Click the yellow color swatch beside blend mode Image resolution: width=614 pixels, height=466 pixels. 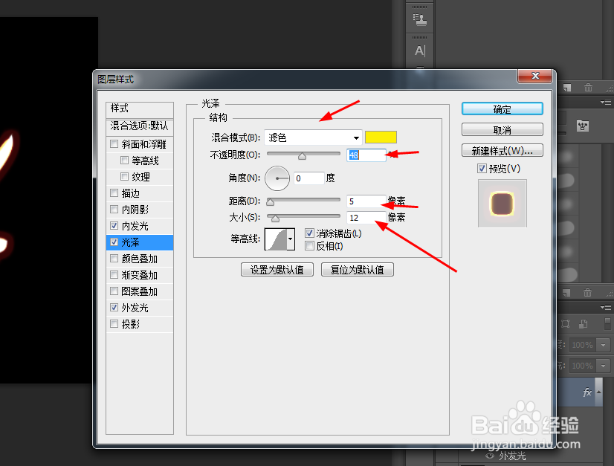point(381,137)
